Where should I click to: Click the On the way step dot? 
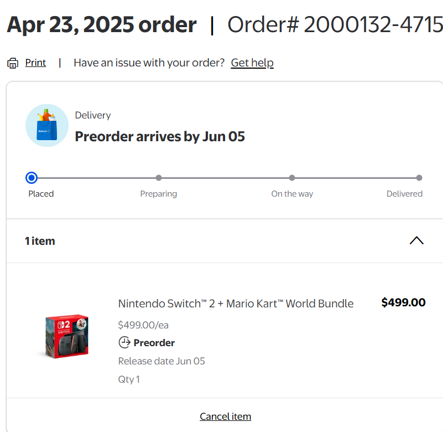point(292,178)
